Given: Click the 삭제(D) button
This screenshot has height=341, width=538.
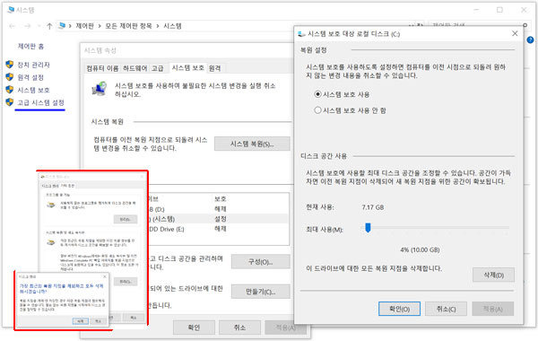Looking at the screenshot, I should coord(493,275).
